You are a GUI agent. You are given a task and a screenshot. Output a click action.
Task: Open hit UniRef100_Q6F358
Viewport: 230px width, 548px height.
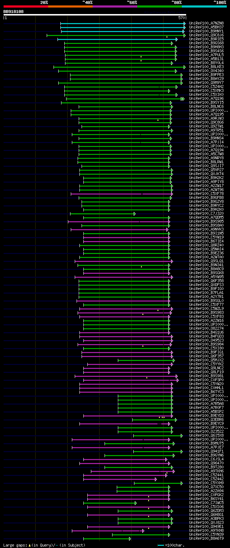pyautogui.click(x=206, y=281)
